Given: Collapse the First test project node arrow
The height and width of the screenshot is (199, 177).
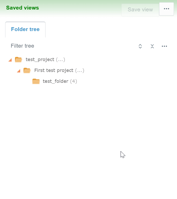Looking at the screenshot, I should point(19,71).
